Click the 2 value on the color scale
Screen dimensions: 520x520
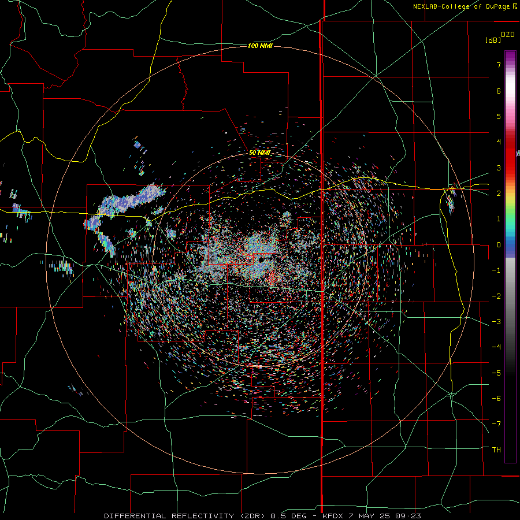pos(499,194)
